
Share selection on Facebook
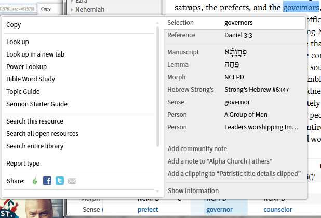[47, 181]
